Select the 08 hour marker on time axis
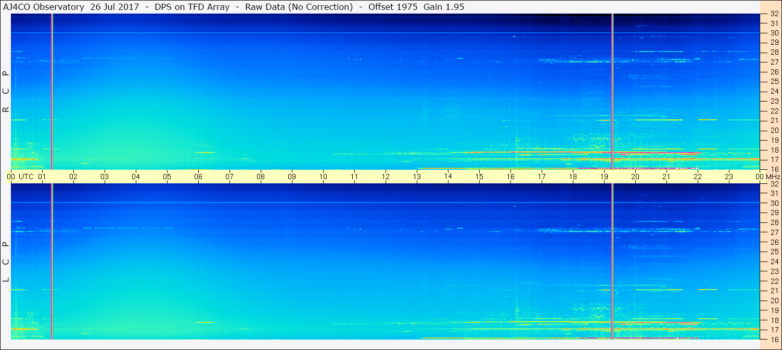The height and width of the screenshot is (350, 782). coord(261,177)
